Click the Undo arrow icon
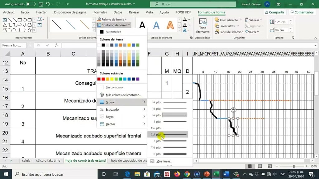This screenshot has height=179, width=319. pyautogui.click(x=48, y=4)
